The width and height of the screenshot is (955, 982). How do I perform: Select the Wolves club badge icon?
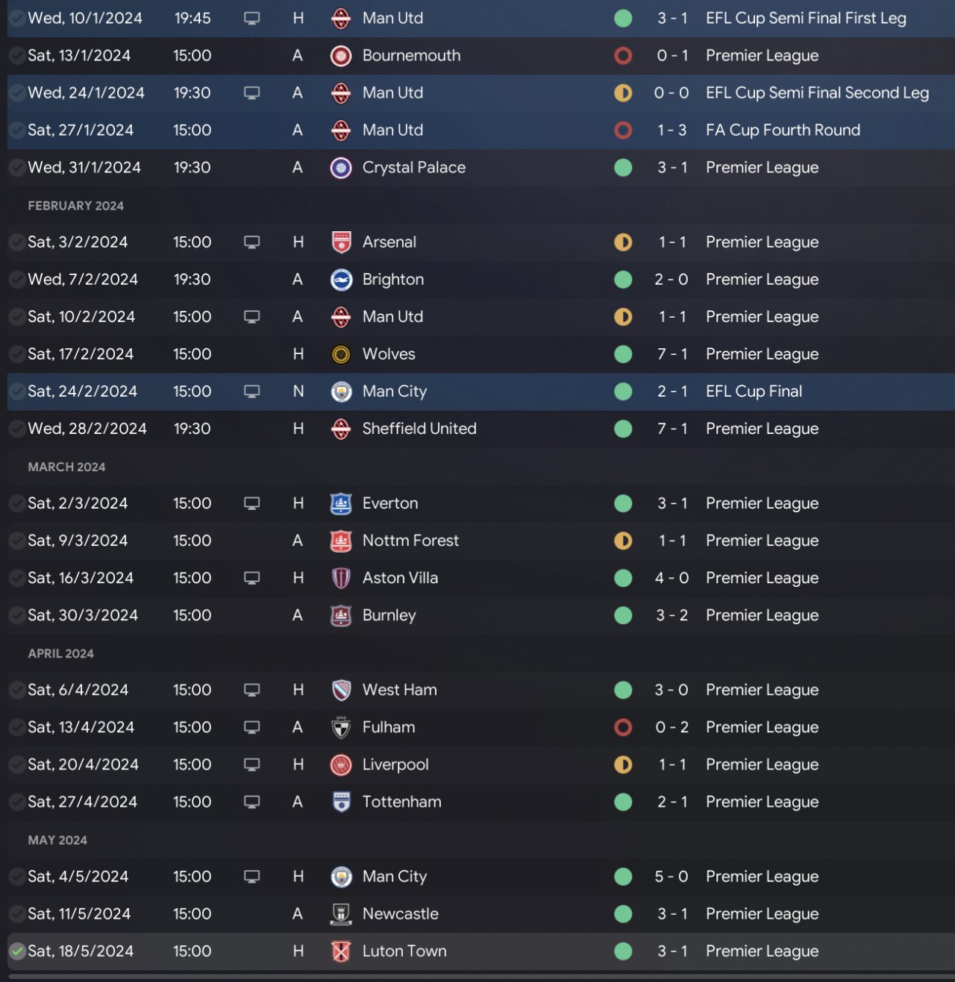pos(341,354)
